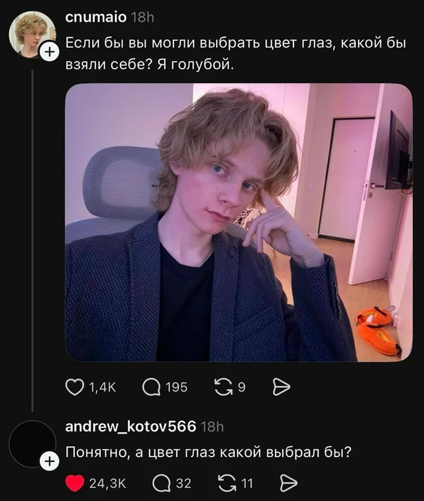Repost cnumaio's post with repost icon
The height and width of the screenshot is (501, 424).
pyautogui.click(x=223, y=387)
